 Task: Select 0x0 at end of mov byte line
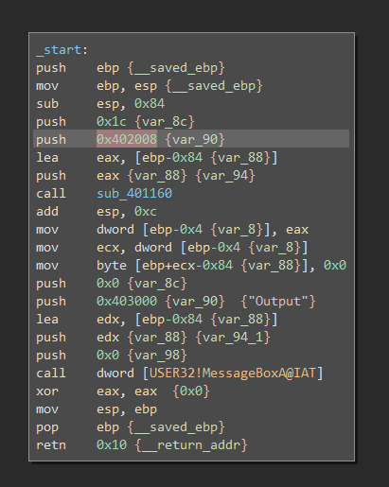click(x=335, y=265)
